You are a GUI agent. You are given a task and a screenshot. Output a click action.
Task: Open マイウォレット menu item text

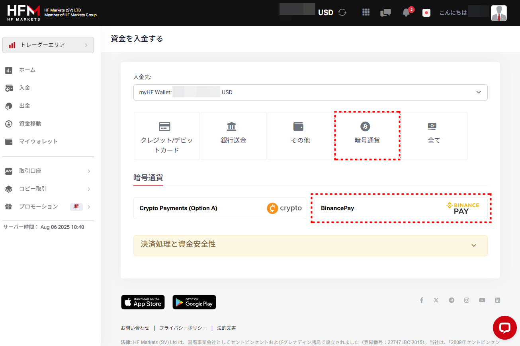point(39,141)
